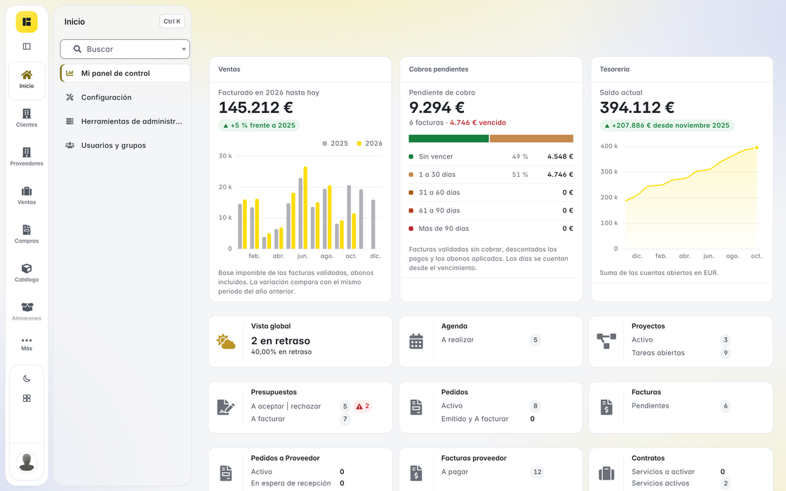Open the widgets grid icon
Image resolution: width=786 pixels, height=491 pixels.
pos(27,398)
